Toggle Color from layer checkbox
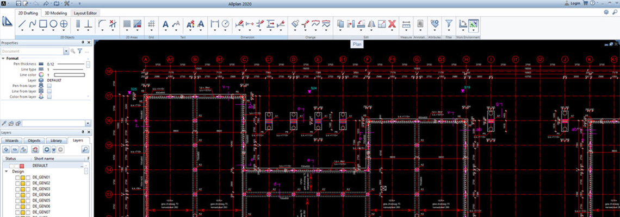The height and width of the screenshot is (217, 620). pyautogui.click(x=49, y=97)
